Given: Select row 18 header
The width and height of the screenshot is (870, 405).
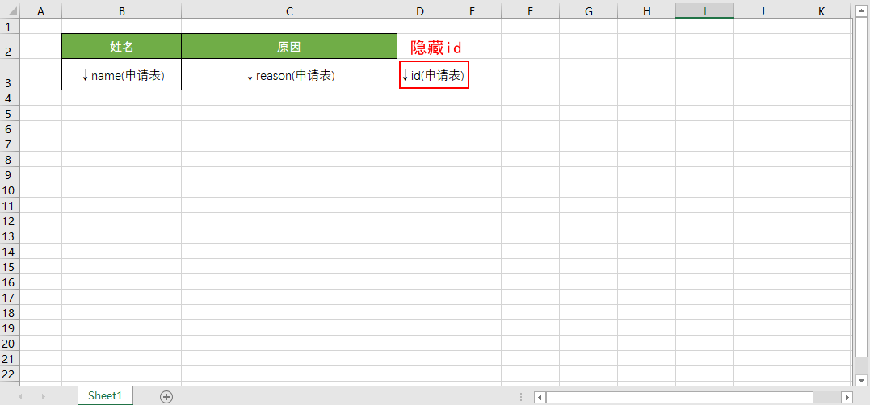Looking at the screenshot, I should click(x=10, y=312).
